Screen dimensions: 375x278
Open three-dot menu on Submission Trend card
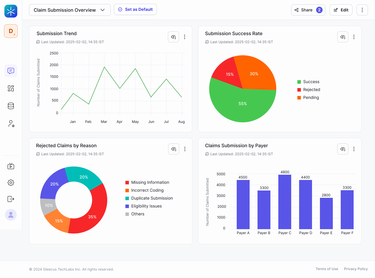pyautogui.click(x=185, y=37)
